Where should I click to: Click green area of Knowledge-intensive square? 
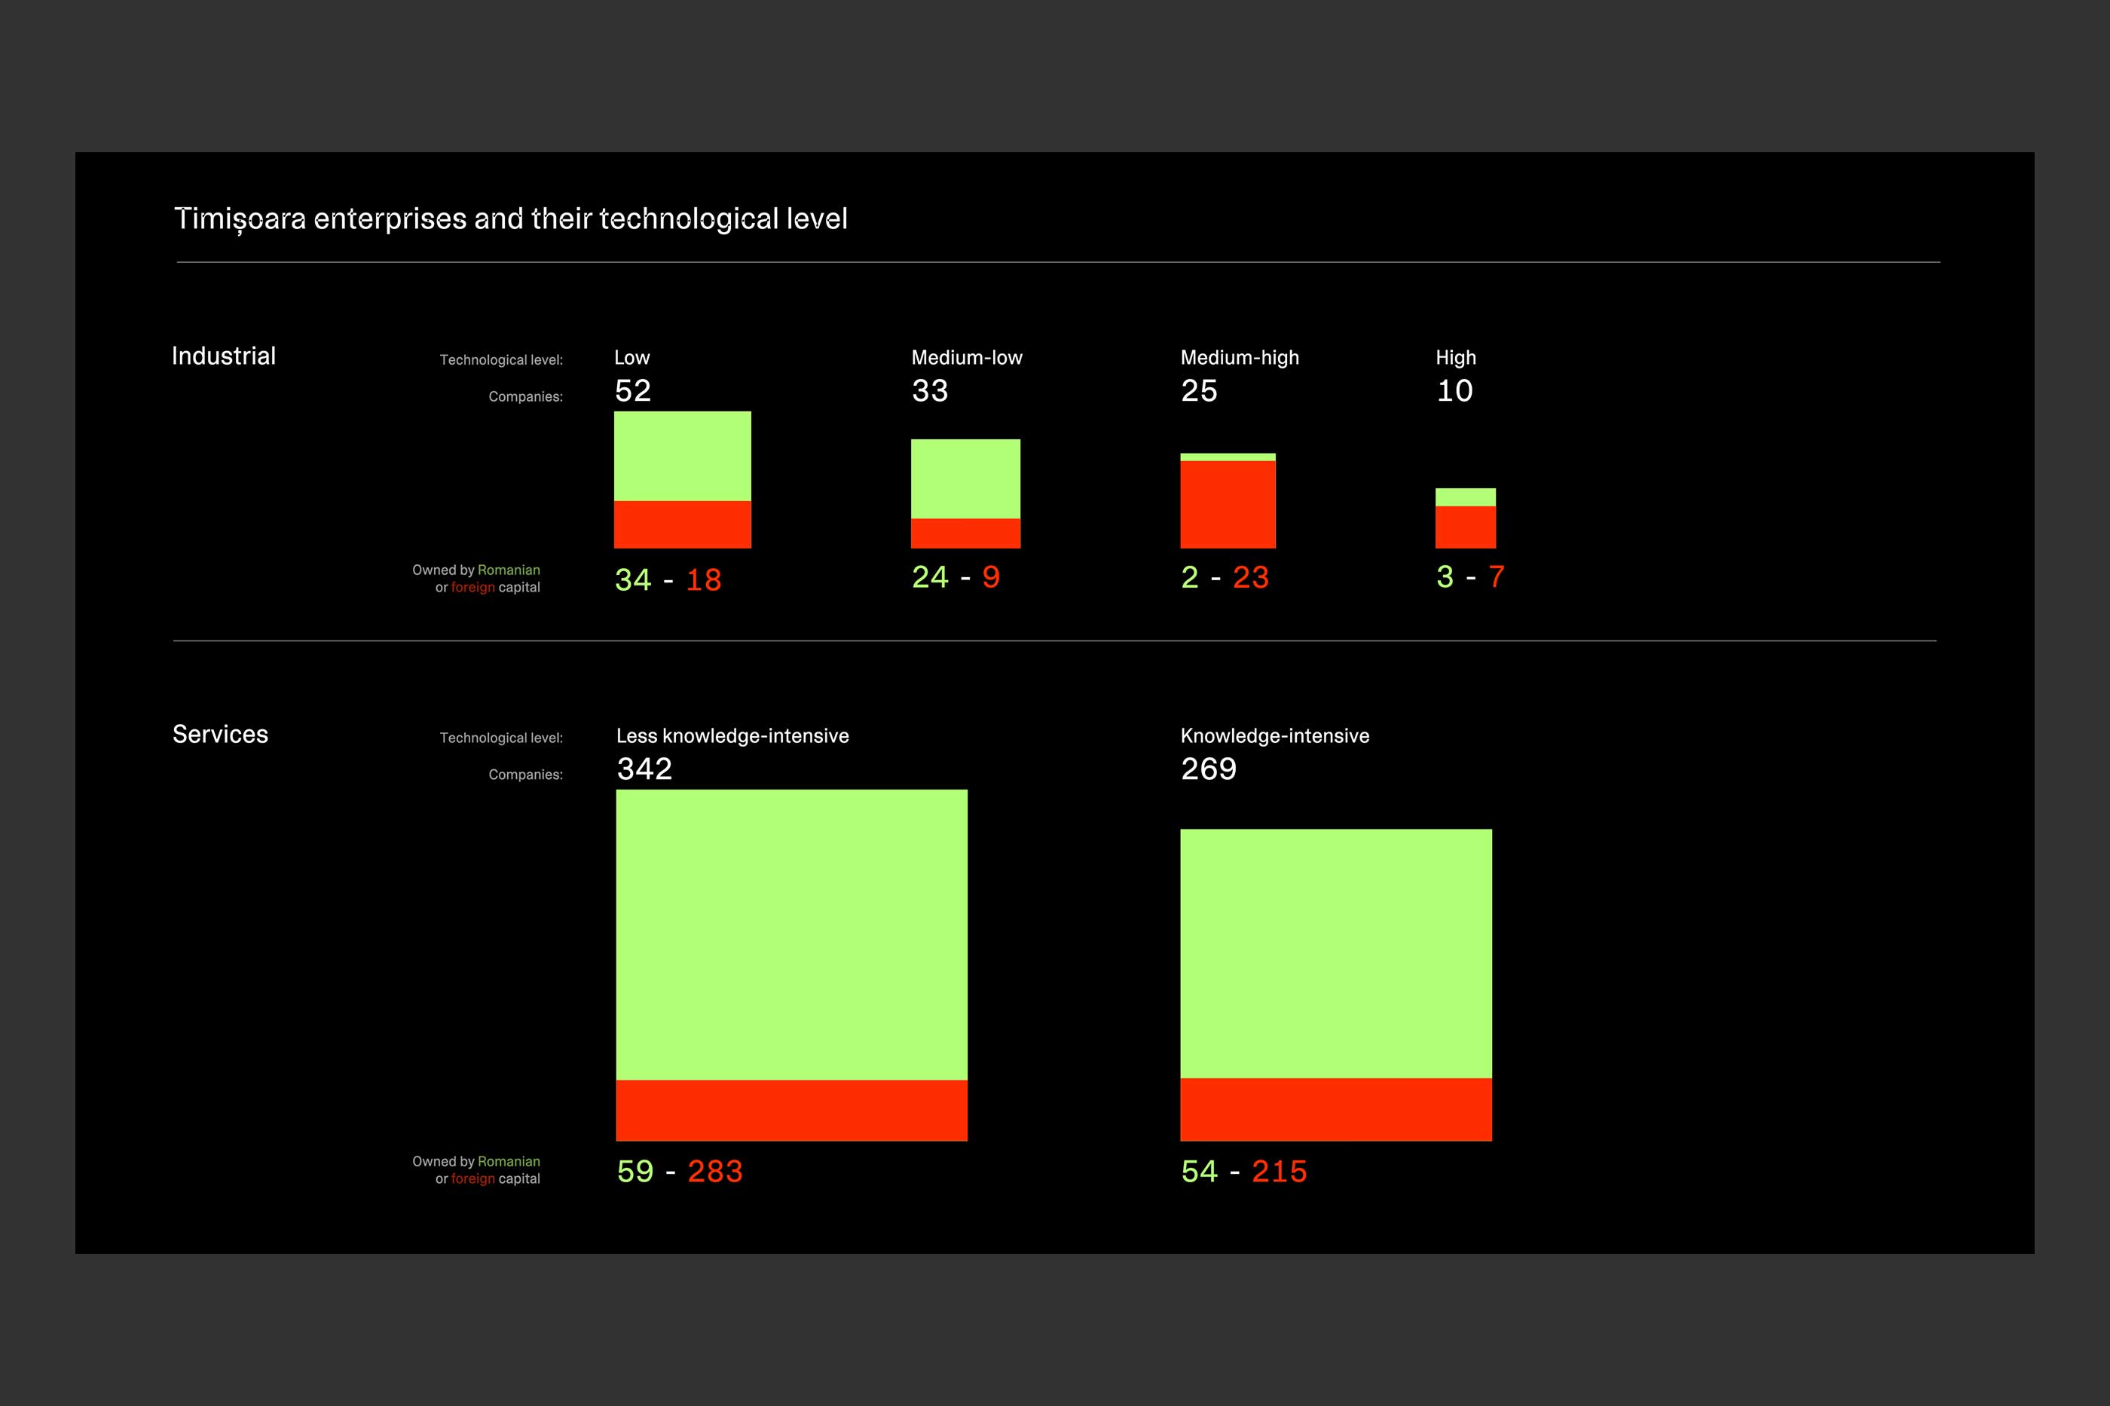click(x=1335, y=953)
